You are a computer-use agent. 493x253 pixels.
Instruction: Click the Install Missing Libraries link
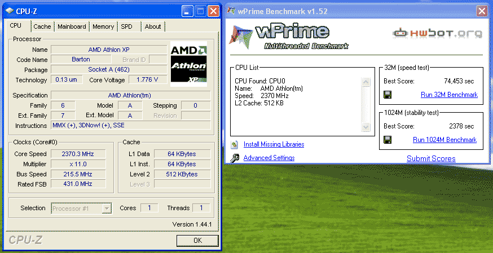tap(274, 144)
